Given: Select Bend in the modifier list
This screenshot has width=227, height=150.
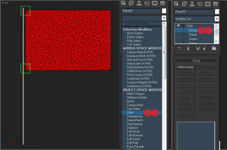Looking at the screenshot, I should [130, 101].
